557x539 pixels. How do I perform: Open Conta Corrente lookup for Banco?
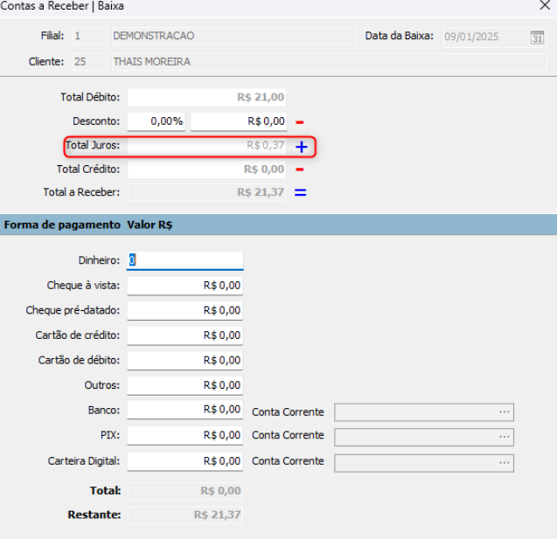(504, 412)
